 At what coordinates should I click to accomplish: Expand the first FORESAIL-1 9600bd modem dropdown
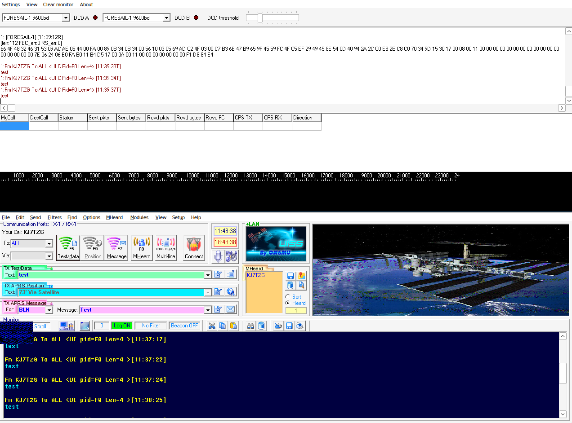pos(66,18)
